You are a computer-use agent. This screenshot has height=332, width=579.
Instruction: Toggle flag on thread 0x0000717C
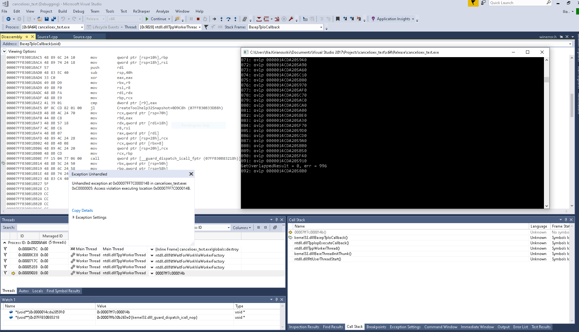click(5, 261)
